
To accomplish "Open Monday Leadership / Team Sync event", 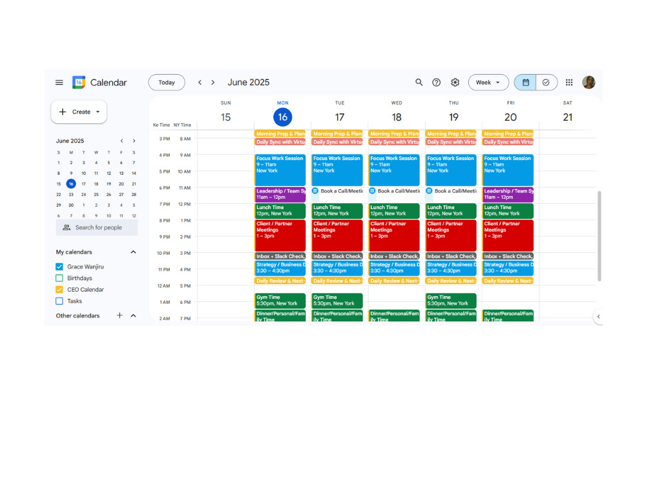I will click(280, 194).
